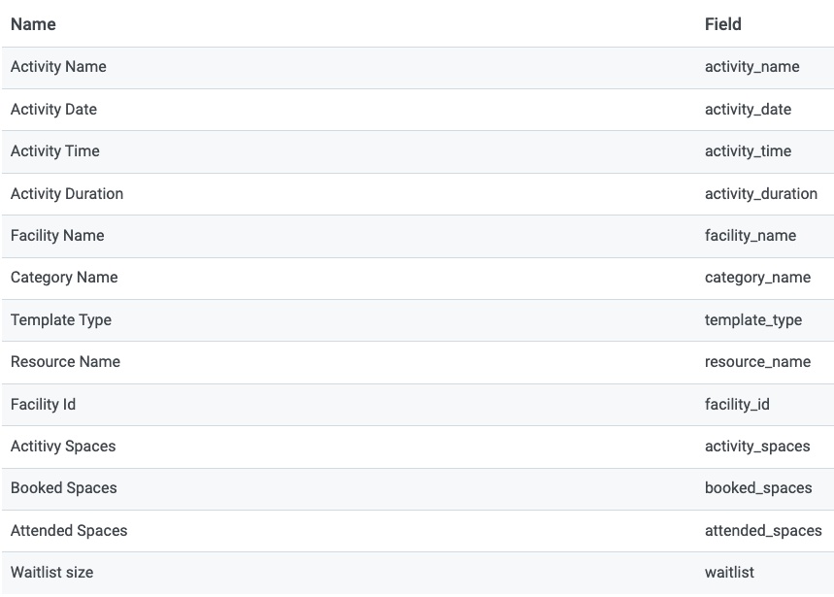The height and width of the screenshot is (597, 834).
Task: Select the Activity Date row label
Action: tap(53, 110)
